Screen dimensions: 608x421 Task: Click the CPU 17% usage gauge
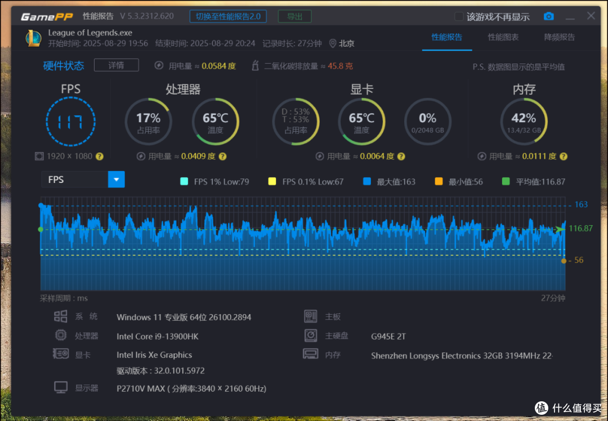(149, 122)
